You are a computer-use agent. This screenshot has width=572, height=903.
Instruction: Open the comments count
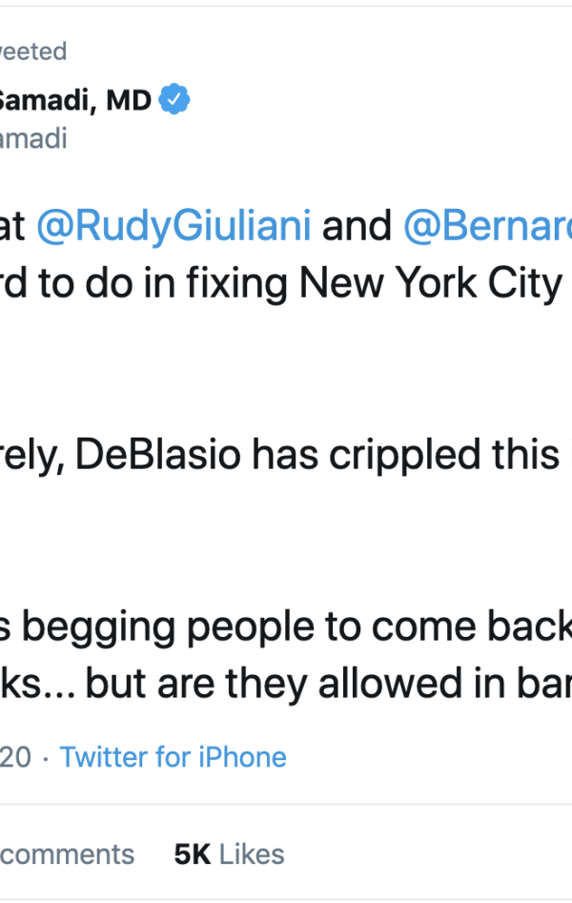click(x=67, y=853)
